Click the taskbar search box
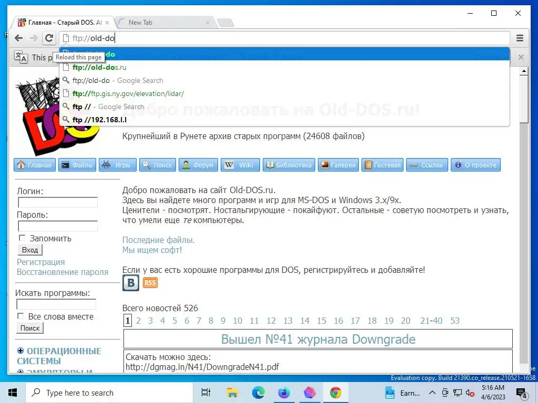The height and width of the screenshot is (403, 538). pos(109,393)
